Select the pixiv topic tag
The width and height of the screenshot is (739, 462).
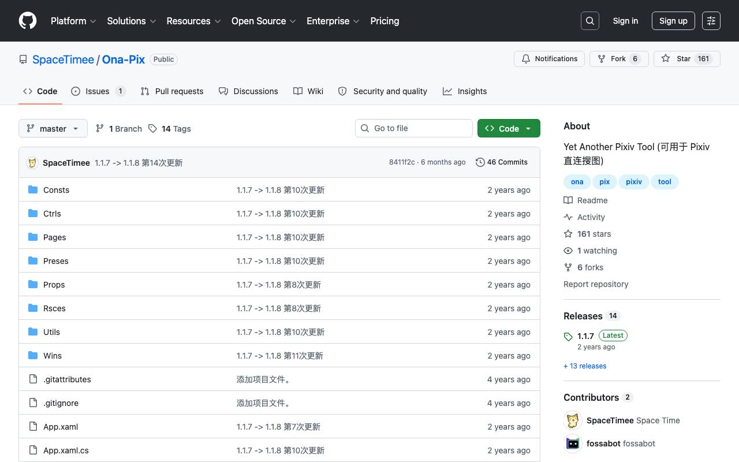[x=634, y=182]
